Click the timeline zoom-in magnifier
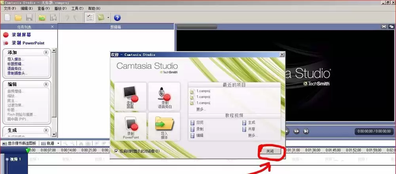 65,143
